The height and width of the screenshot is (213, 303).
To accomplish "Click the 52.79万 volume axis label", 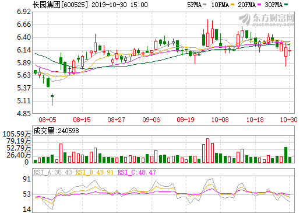I will [19, 148].
